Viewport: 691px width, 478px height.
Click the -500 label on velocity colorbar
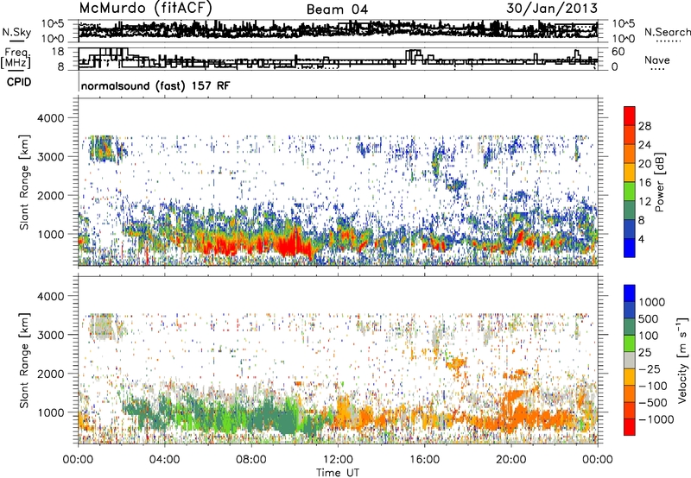click(x=653, y=402)
